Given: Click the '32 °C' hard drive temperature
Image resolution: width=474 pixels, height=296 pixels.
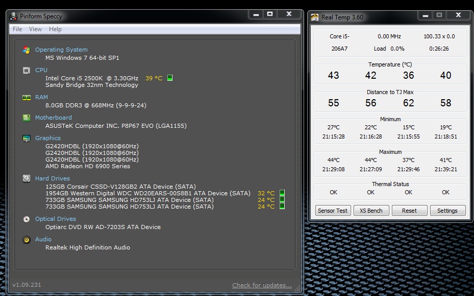Looking at the screenshot, I should tap(266, 193).
